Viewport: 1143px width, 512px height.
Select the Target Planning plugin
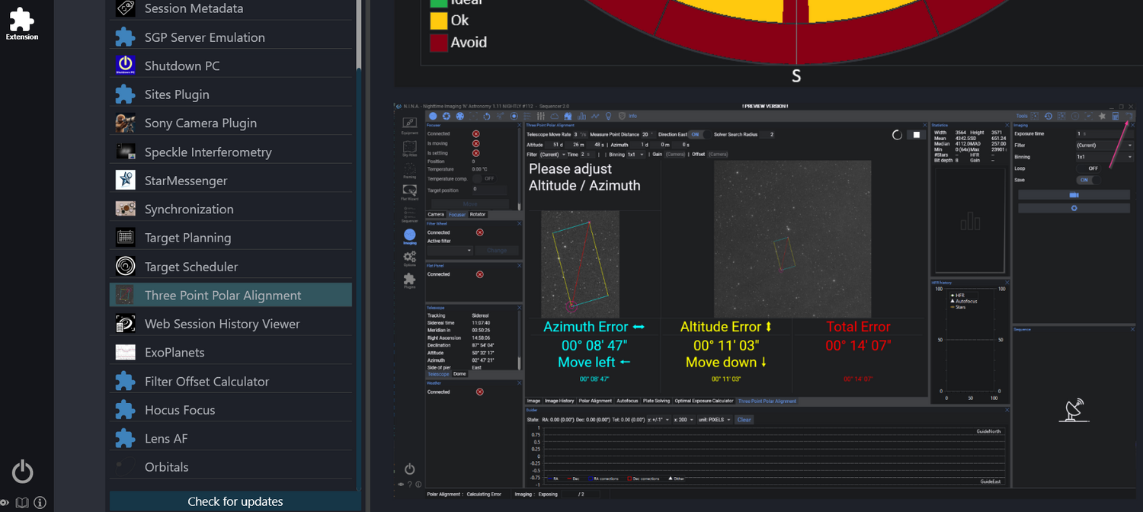pyautogui.click(x=231, y=238)
